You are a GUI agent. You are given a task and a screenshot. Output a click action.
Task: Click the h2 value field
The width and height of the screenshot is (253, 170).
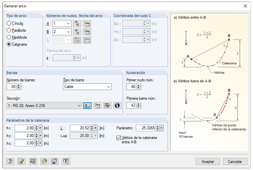25,136
